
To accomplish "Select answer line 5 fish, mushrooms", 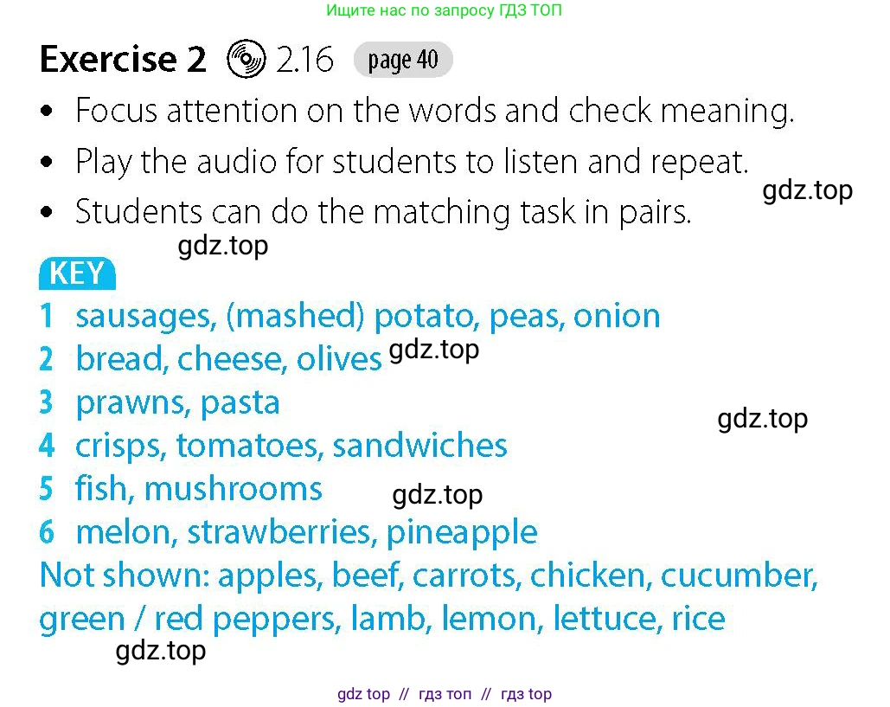I will [x=181, y=489].
